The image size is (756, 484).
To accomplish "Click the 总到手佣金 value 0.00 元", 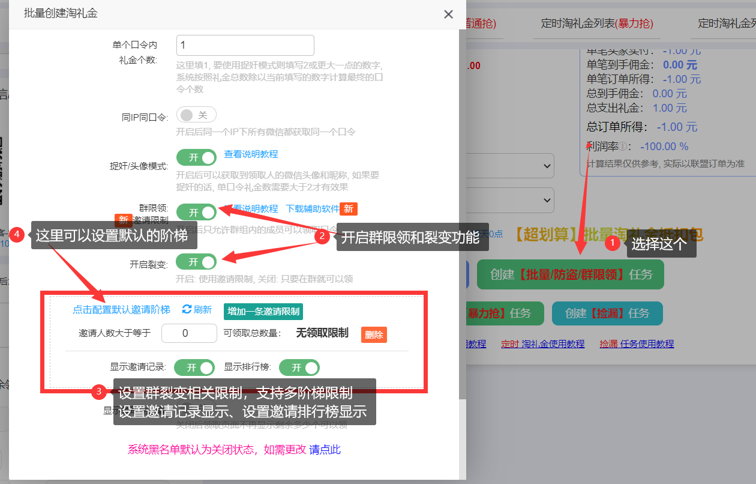I will pyautogui.click(x=670, y=93).
